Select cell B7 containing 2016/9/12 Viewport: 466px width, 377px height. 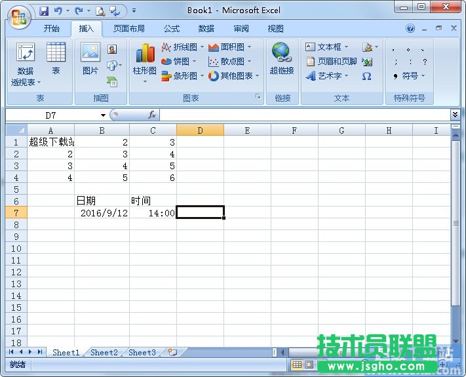point(102,212)
